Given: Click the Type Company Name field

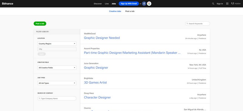Looking at the screenshot, I should (x=57, y=99).
